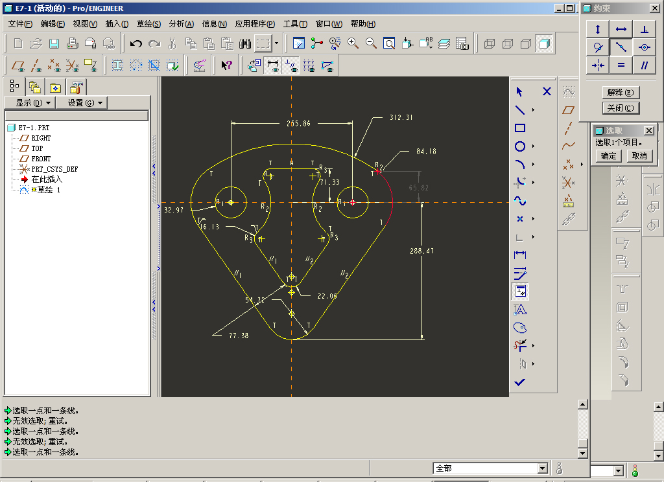Image resolution: width=664 pixels, height=482 pixels.
Task: Toggle grid display in sketcher toolbar
Action: point(309,65)
